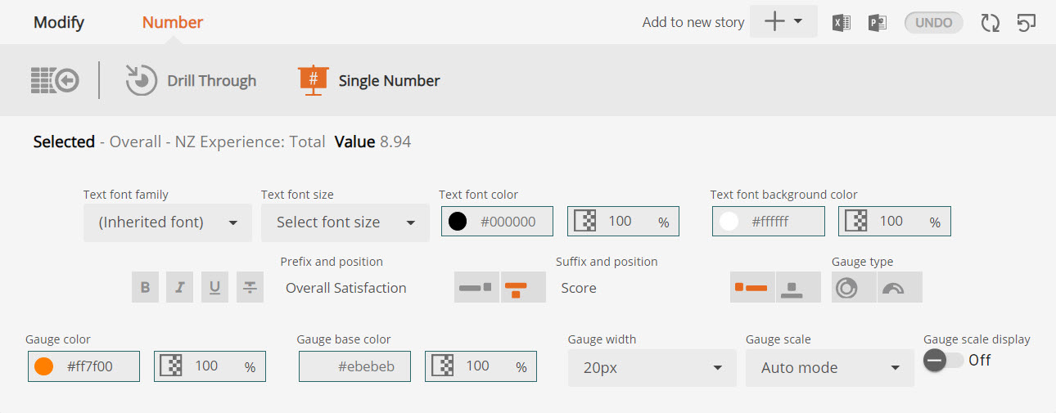This screenshot has height=413, width=1056.
Task: Set suffix position below value
Action: [798, 287]
